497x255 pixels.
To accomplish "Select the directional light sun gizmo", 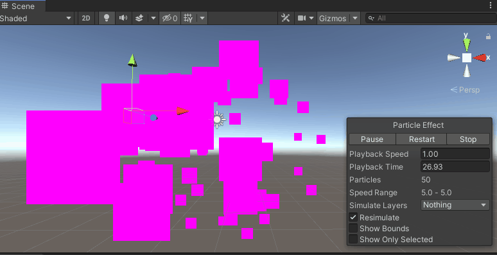I will pos(218,119).
